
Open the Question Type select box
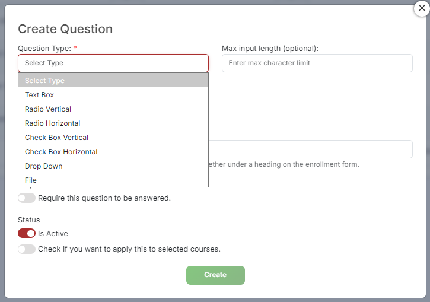(113, 63)
